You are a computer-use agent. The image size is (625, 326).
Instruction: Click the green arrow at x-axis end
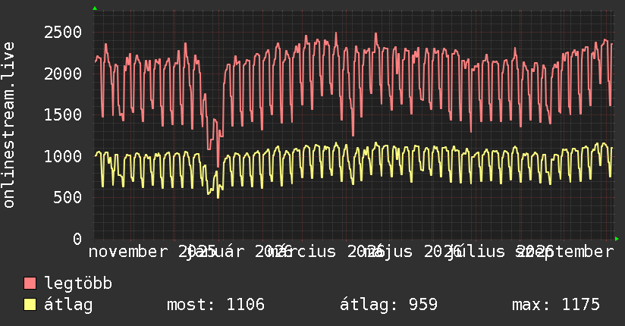(617, 239)
